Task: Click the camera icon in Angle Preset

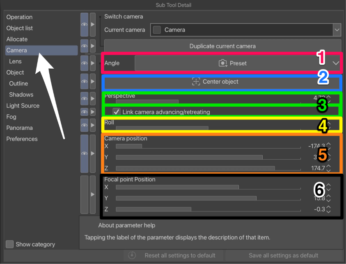Action: coord(222,63)
